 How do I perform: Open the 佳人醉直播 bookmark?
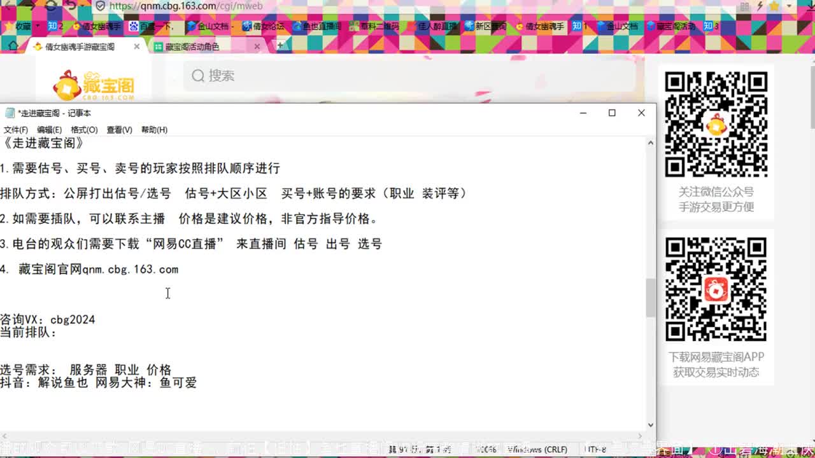click(432, 27)
